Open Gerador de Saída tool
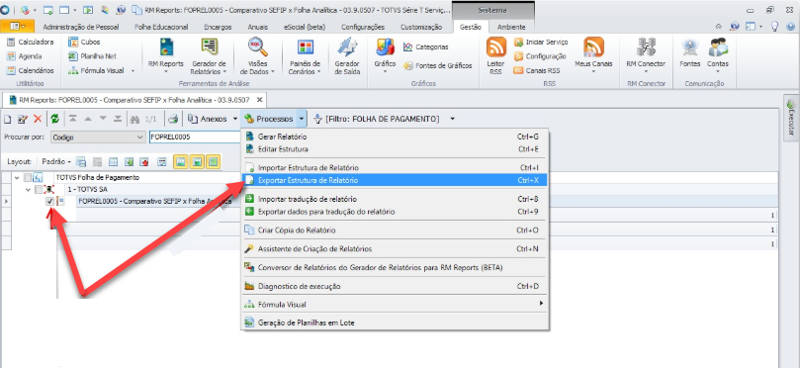 tap(347, 55)
